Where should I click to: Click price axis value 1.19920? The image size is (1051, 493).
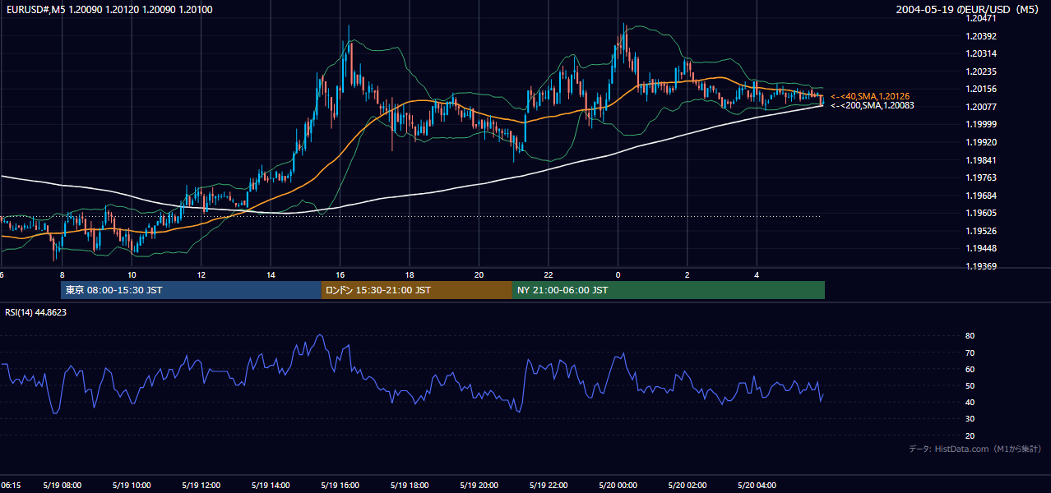pyautogui.click(x=980, y=142)
